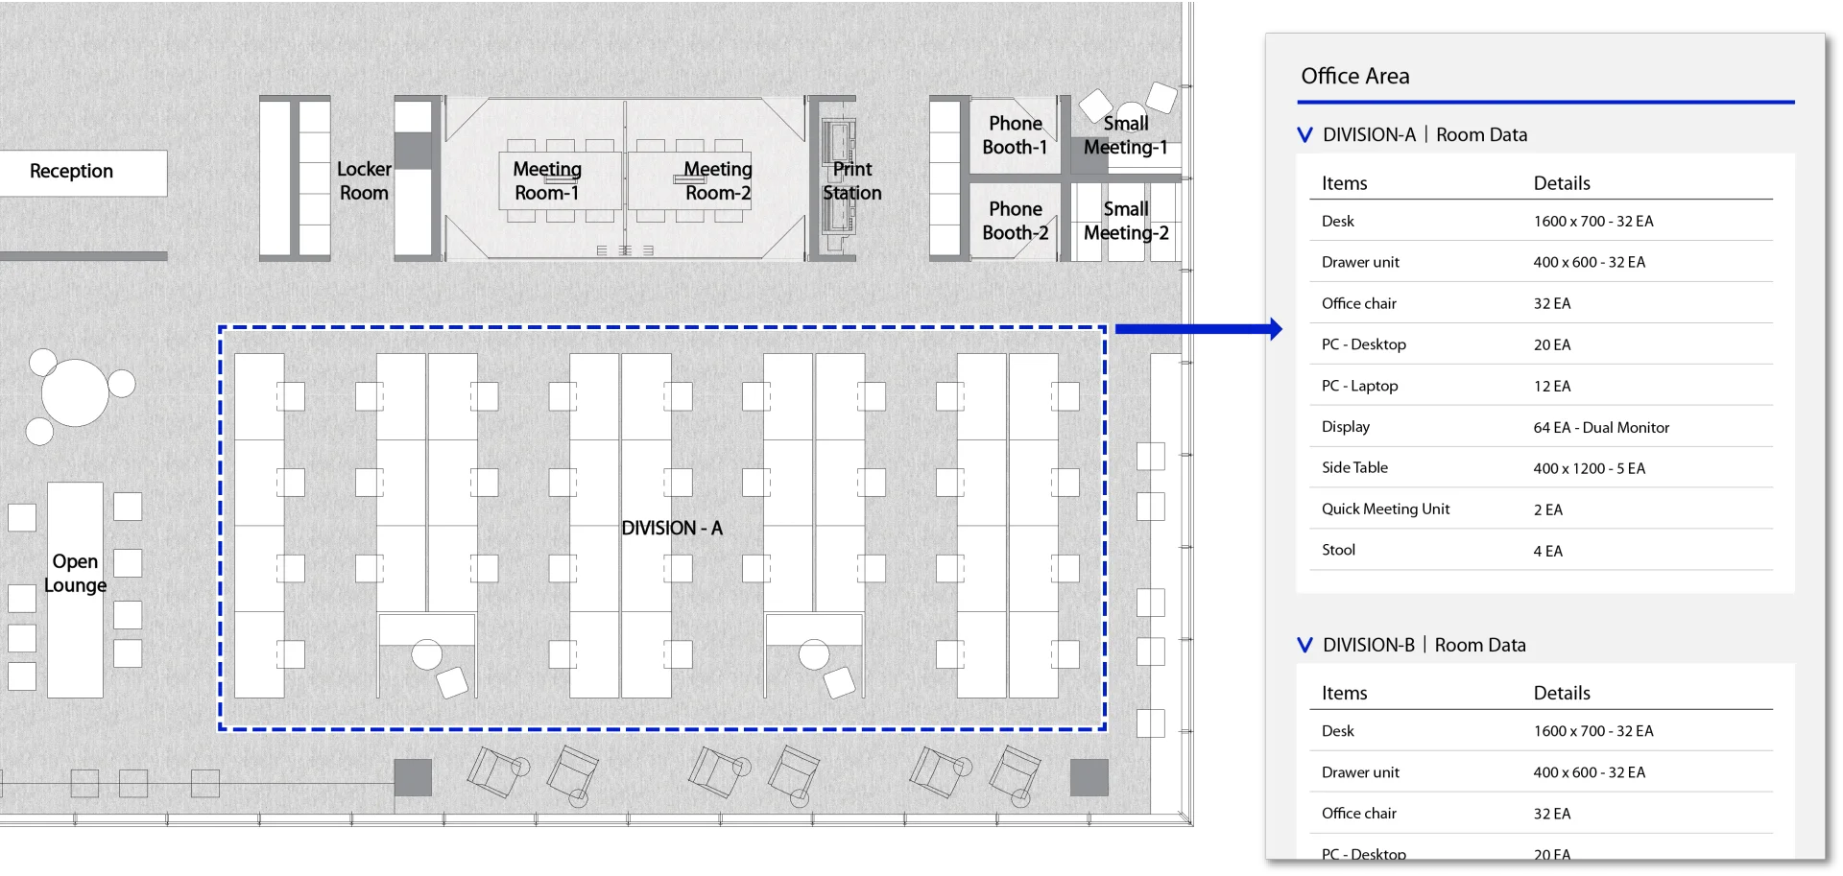Viewport: 1843px width, 876px height.
Task: Click the '400 x 1200 - 5 EA' value
Action: [x=1590, y=469]
